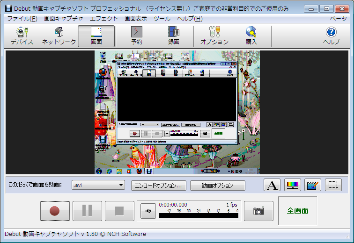Click the この形式で画面を録画 label

pyautogui.click(x=35, y=185)
